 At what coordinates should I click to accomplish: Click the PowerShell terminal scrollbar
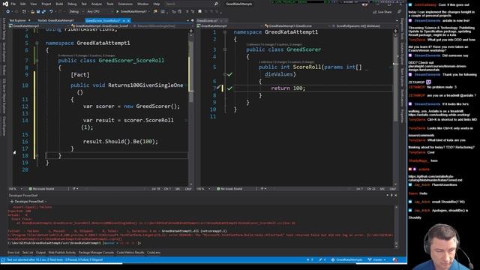396,226
